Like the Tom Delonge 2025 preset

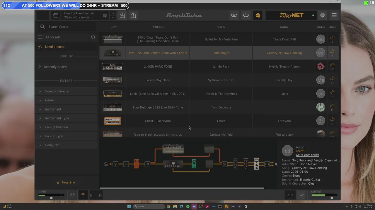[332, 106]
